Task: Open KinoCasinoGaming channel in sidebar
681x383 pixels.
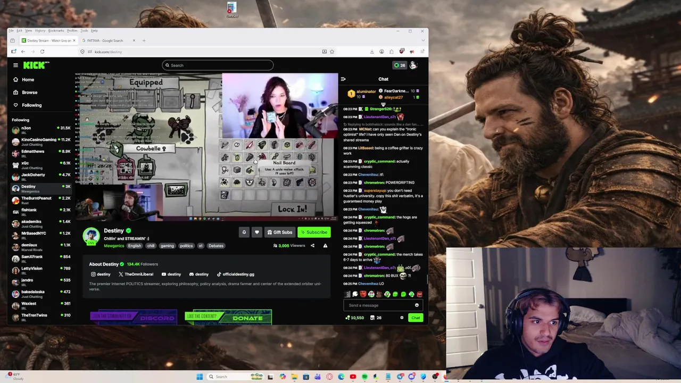Action: (41, 141)
